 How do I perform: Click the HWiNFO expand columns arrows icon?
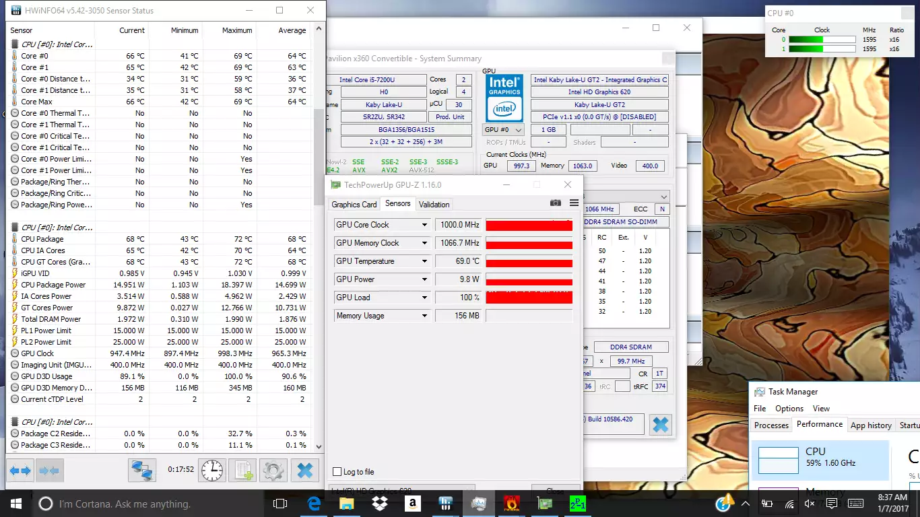tap(20, 470)
